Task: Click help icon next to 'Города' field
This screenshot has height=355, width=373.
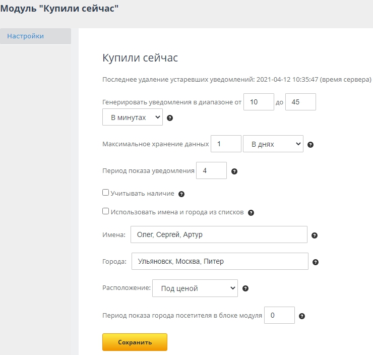Action: pos(316,262)
